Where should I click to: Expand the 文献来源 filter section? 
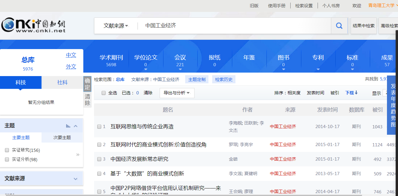click(75, 179)
